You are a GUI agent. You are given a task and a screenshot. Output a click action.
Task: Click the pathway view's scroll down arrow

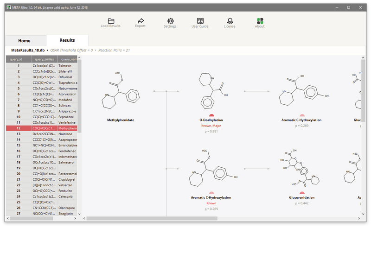[x=363, y=214]
